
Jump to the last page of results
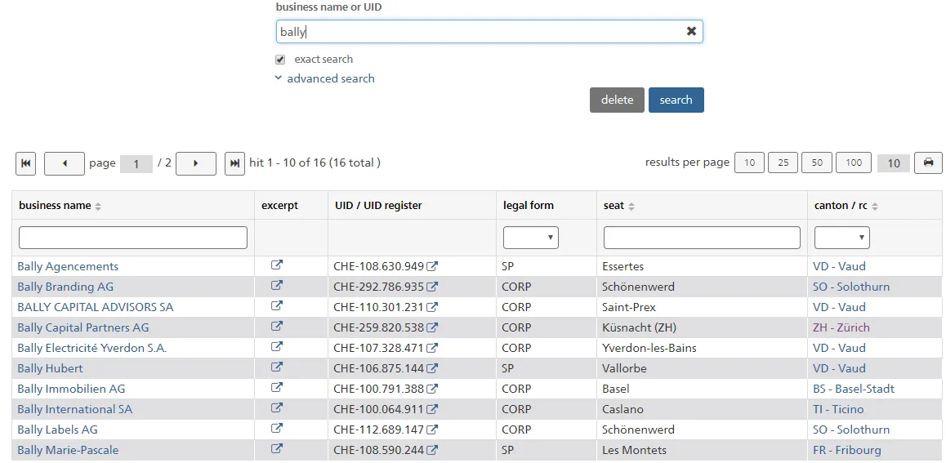click(x=234, y=163)
